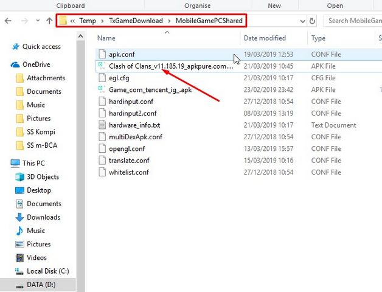The width and height of the screenshot is (382, 292).
Task: Click the hardinput2.conf file name
Action: (x=133, y=113)
